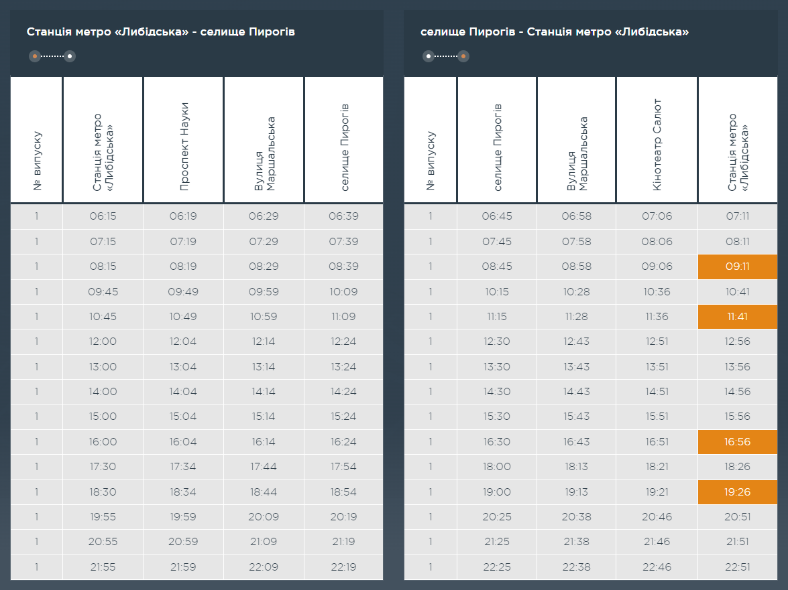788x590 pixels.
Task: Select the highlighted 11:41 arrival cell
Action: [738, 317]
